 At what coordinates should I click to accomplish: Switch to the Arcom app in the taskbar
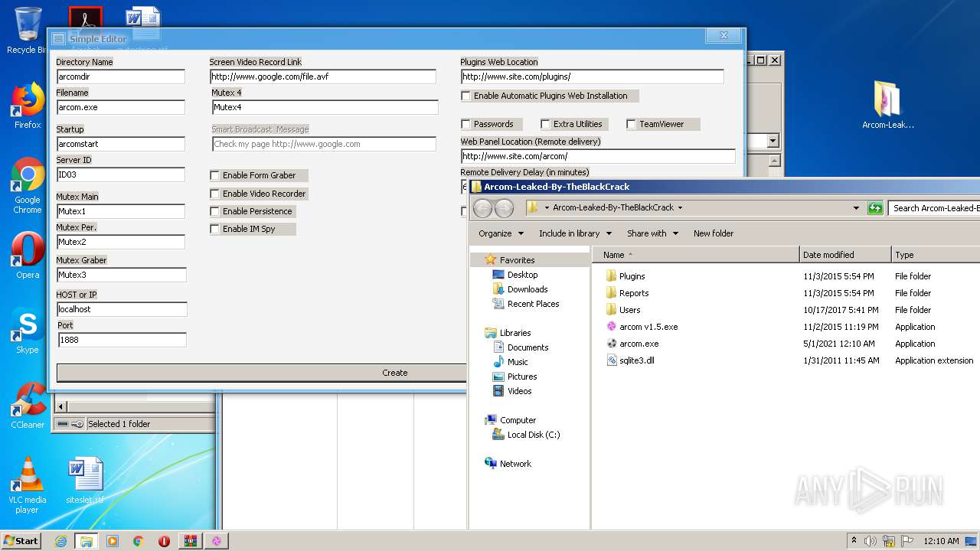coord(217,541)
